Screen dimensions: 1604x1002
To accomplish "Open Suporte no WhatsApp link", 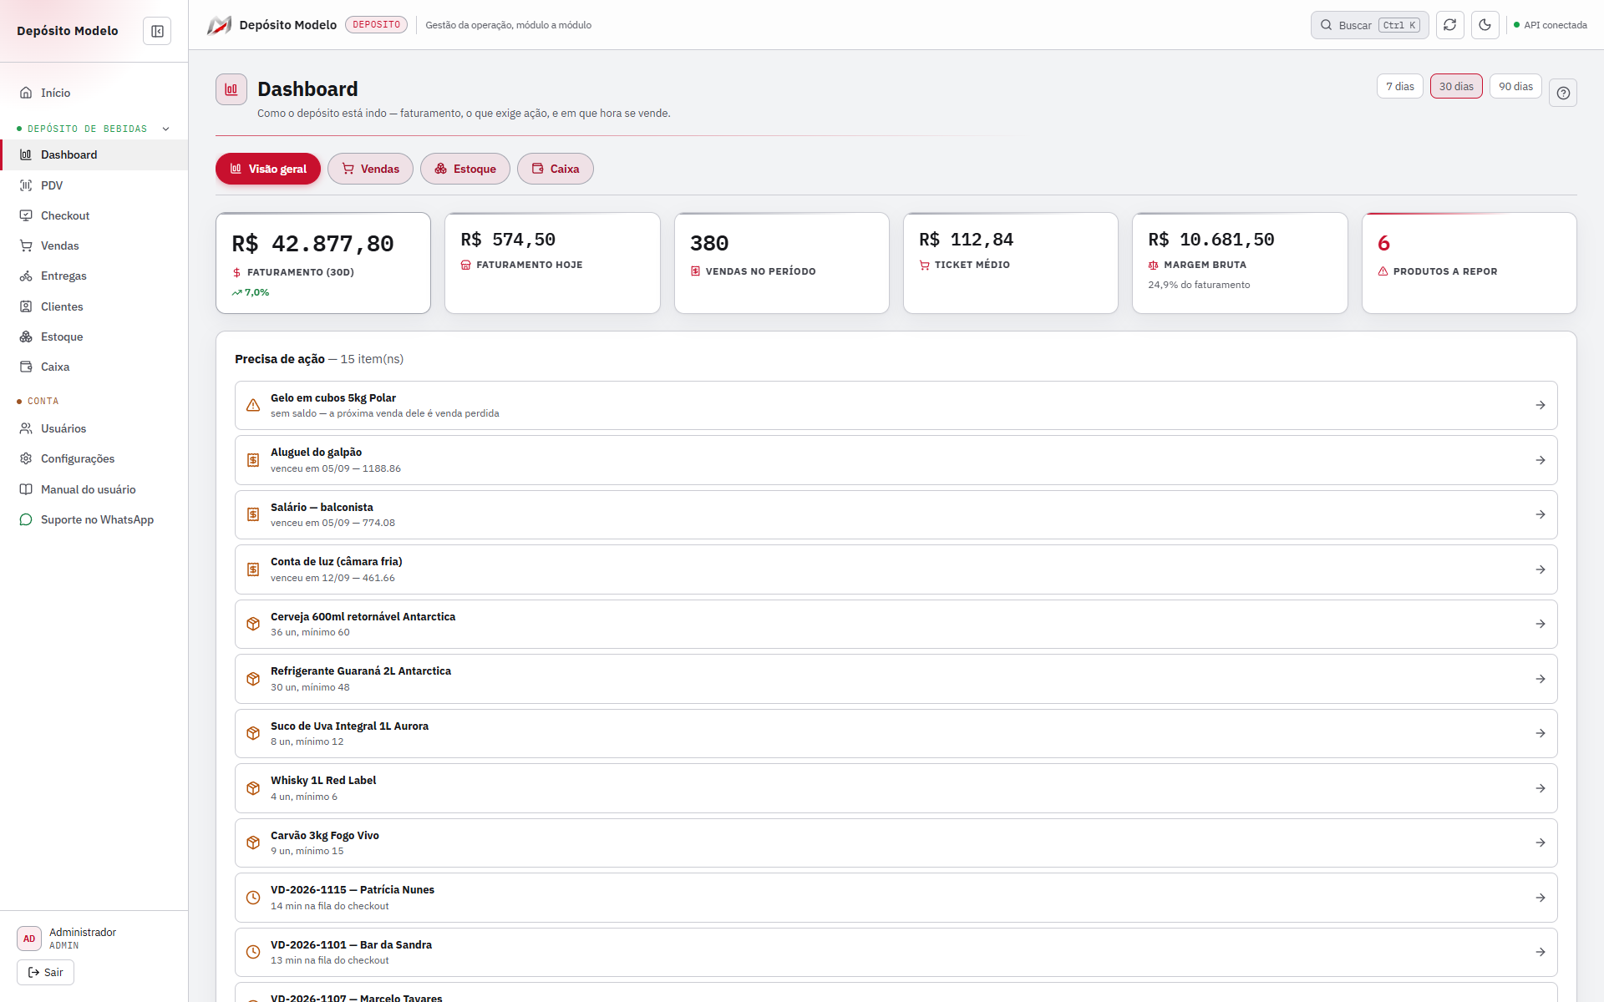I will (94, 519).
